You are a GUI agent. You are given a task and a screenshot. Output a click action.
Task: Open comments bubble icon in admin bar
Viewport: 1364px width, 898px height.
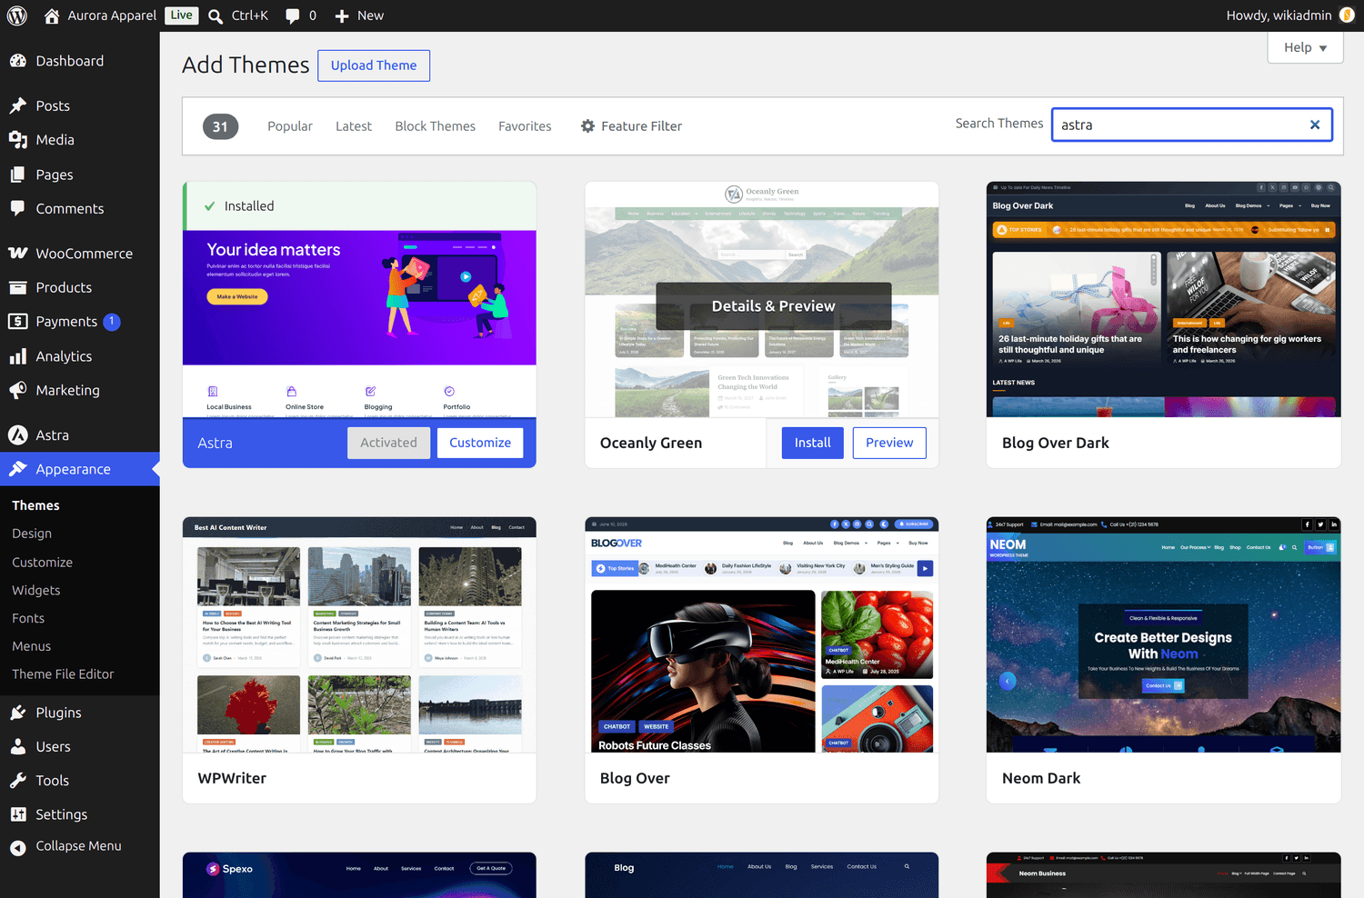tap(292, 15)
